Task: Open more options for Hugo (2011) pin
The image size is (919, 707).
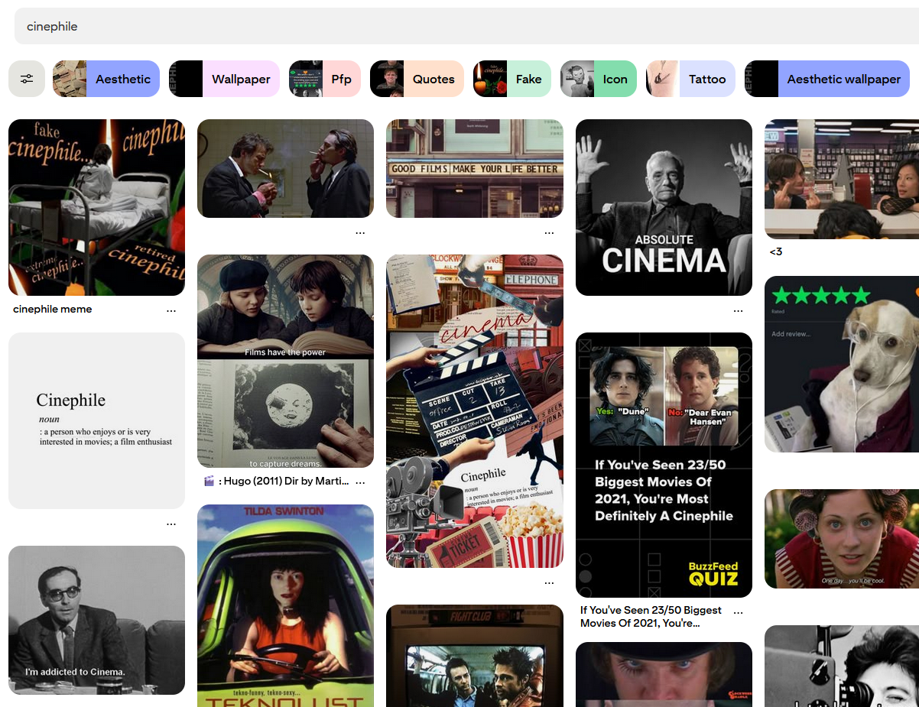Action: 360,482
